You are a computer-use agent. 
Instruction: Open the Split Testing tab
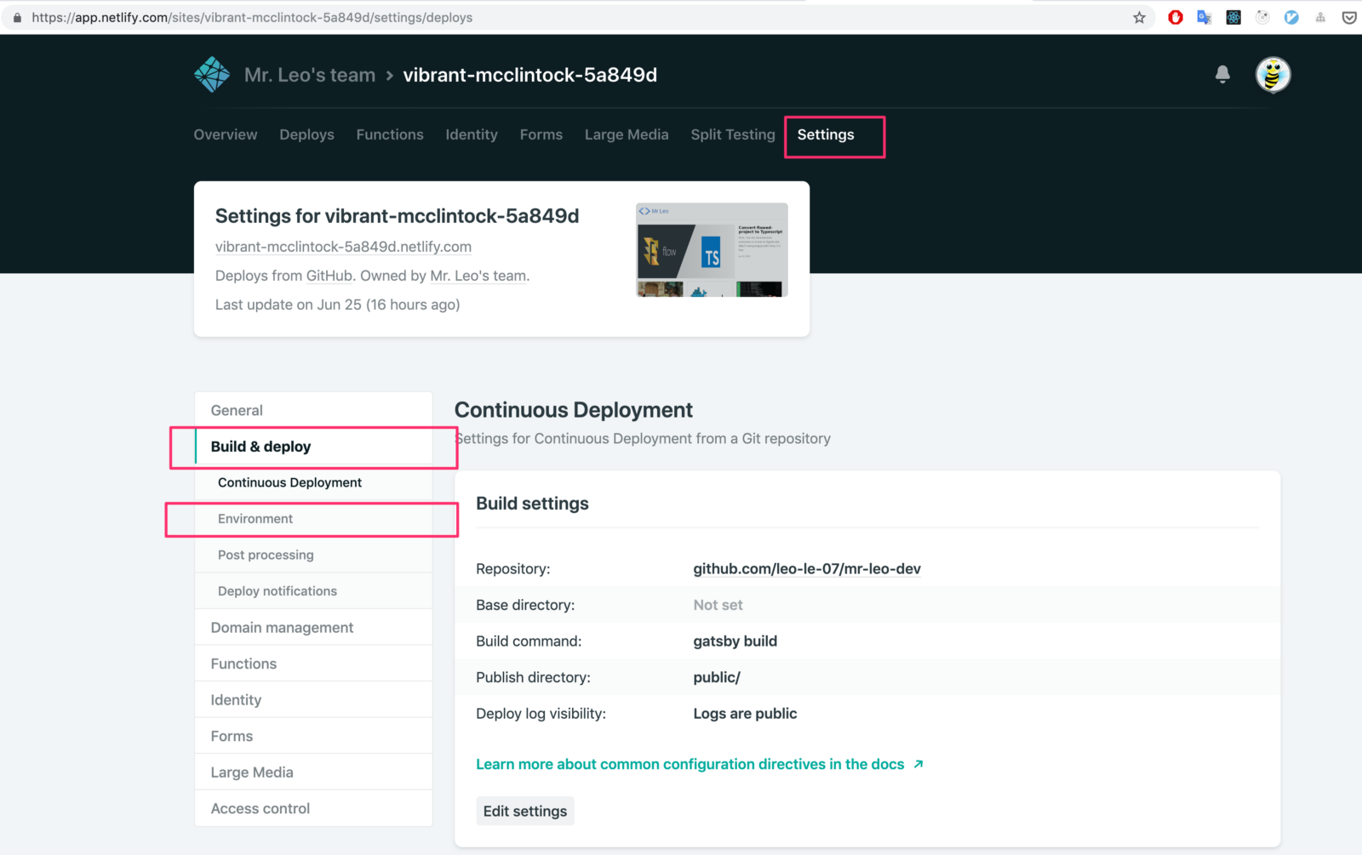click(733, 134)
